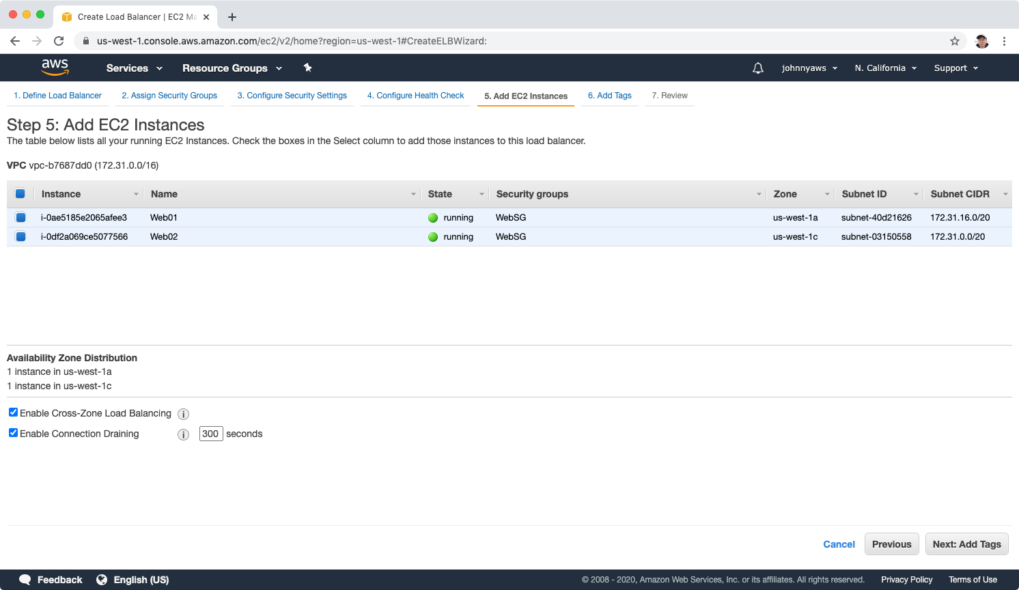Click instance ID i-0df2a069ce5077566

click(84, 237)
